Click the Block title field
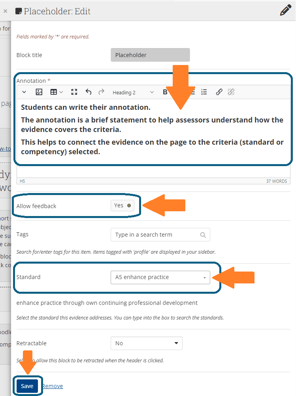The width and height of the screenshot is (296, 396). (150, 55)
